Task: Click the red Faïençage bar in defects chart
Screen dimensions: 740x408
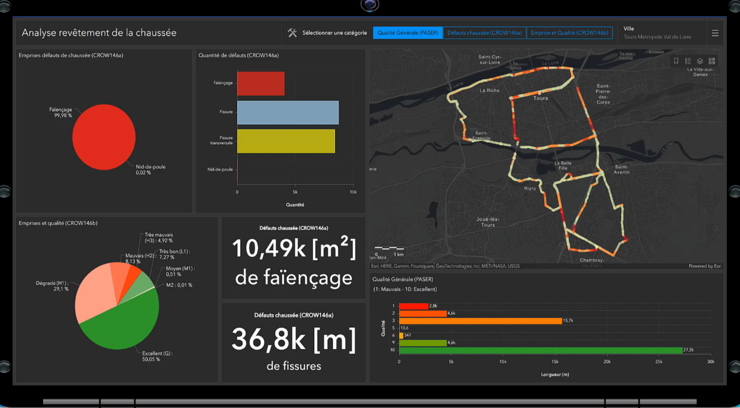Action: [260, 84]
